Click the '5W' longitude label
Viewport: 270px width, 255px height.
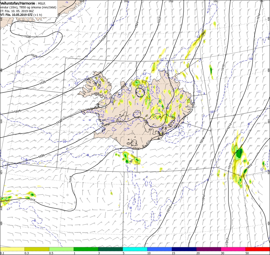pyautogui.click(x=262, y=1)
